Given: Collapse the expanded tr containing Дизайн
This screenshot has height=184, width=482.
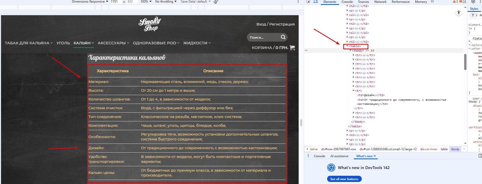Looking at the screenshot, I should [x=353, y=91].
